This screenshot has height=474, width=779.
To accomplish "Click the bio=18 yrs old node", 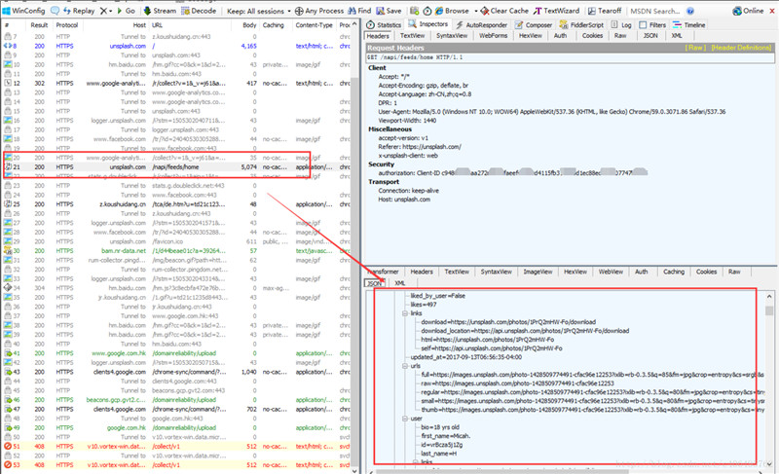I will [x=440, y=427].
